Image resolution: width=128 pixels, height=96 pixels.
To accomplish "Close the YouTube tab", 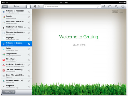I will coord(29,65).
